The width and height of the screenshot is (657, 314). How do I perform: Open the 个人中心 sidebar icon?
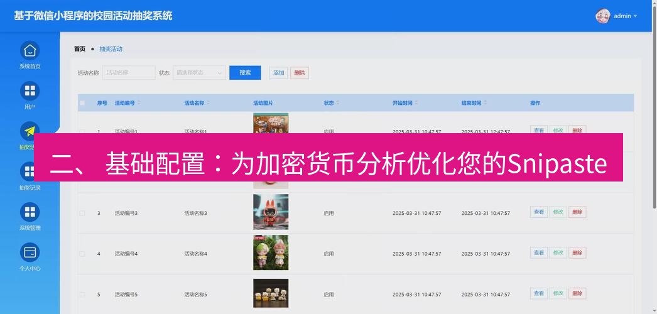(x=30, y=252)
